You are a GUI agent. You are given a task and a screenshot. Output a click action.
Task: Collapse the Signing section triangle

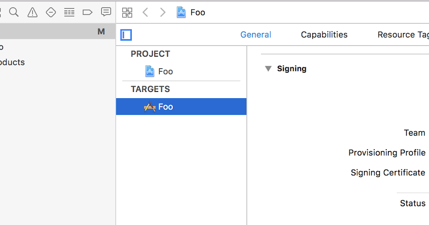(268, 69)
